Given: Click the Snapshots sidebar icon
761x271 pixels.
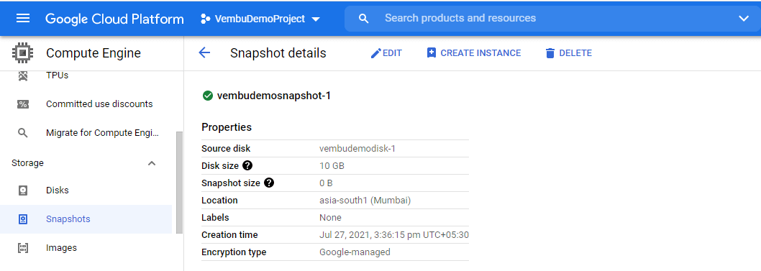Looking at the screenshot, I should tap(23, 219).
